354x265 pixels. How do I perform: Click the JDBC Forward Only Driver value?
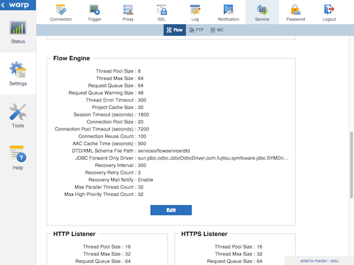click(213, 158)
